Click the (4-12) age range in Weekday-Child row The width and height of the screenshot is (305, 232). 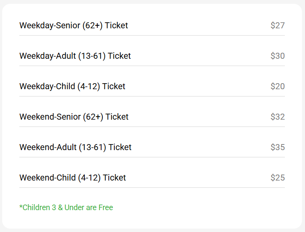(89, 86)
